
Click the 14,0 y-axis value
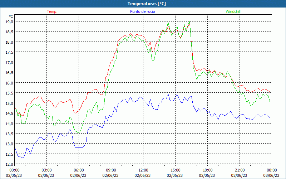point(10,124)
